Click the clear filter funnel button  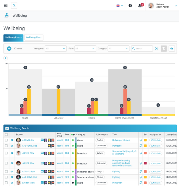tap(164, 48)
